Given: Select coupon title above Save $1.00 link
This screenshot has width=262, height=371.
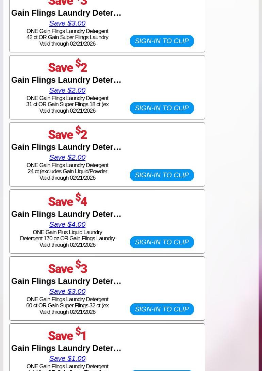Looking at the screenshot, I should 66,348.
